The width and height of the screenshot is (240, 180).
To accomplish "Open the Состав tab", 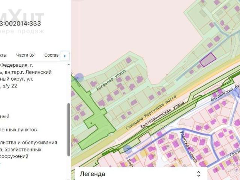I will point(51,55).
